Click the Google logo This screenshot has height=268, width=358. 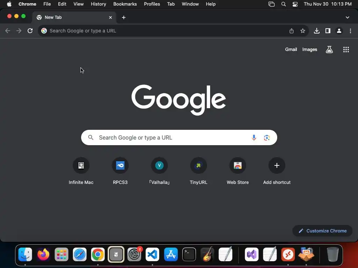[179, 100]
